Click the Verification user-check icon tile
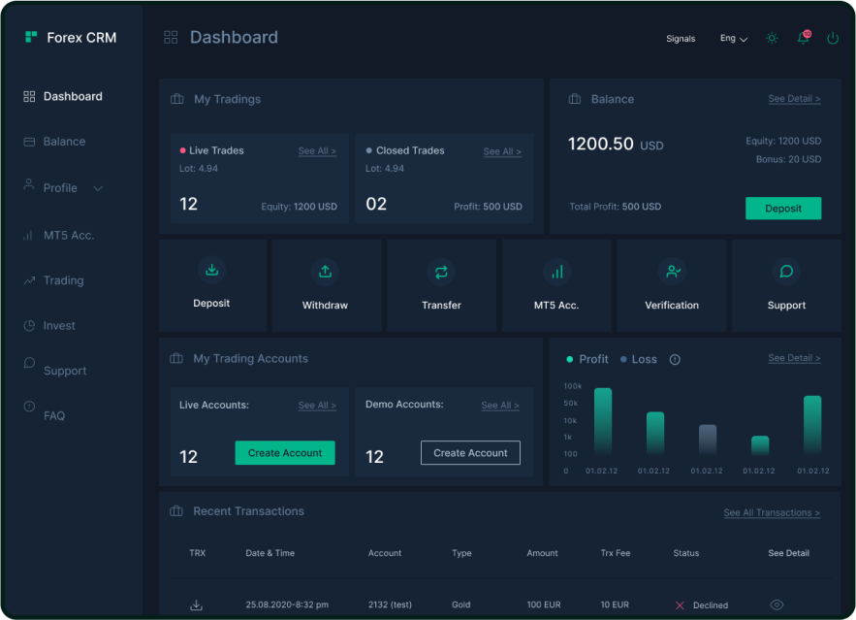The width and height of the screenshot is (856, 620). click(x=673, y=271)
